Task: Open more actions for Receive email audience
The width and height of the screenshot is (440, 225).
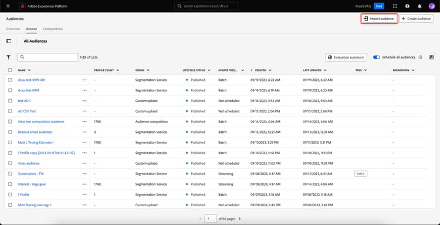Action: pos(84,132)
